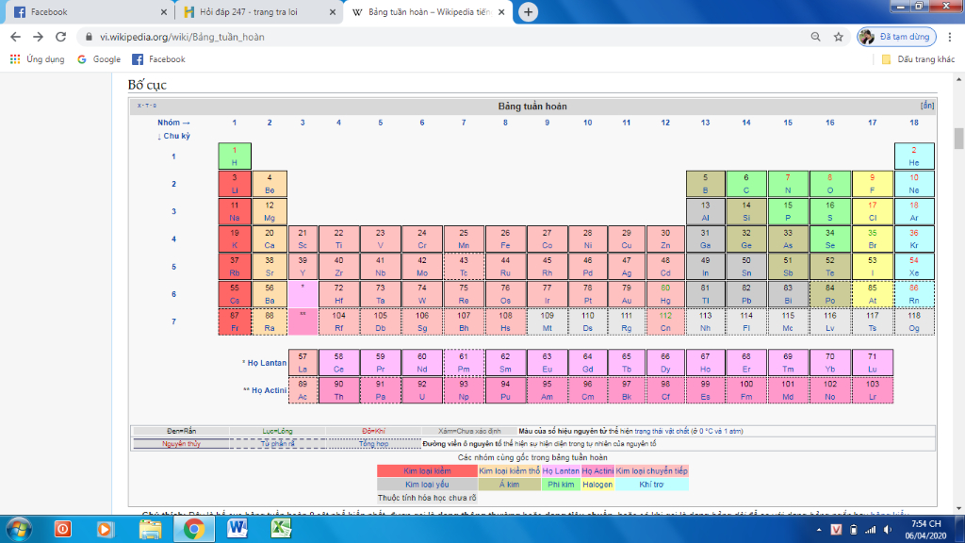Screen dimensions: 965x543
Task: Close the Bảng tuần hoàn Wikipedia tab
Action: tap(501, 11)
